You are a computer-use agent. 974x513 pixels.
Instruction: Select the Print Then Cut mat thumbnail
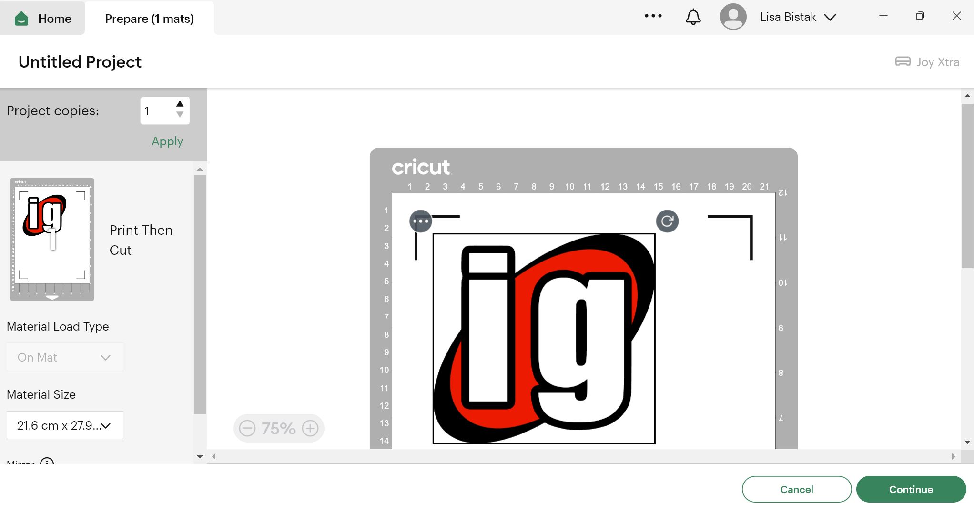click(x=52, y=240)
